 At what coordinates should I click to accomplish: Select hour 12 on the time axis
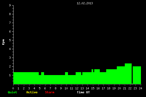[77, 88]
